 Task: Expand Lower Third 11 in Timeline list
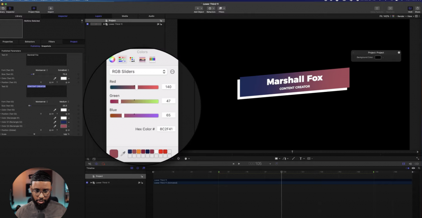(91, 183)
